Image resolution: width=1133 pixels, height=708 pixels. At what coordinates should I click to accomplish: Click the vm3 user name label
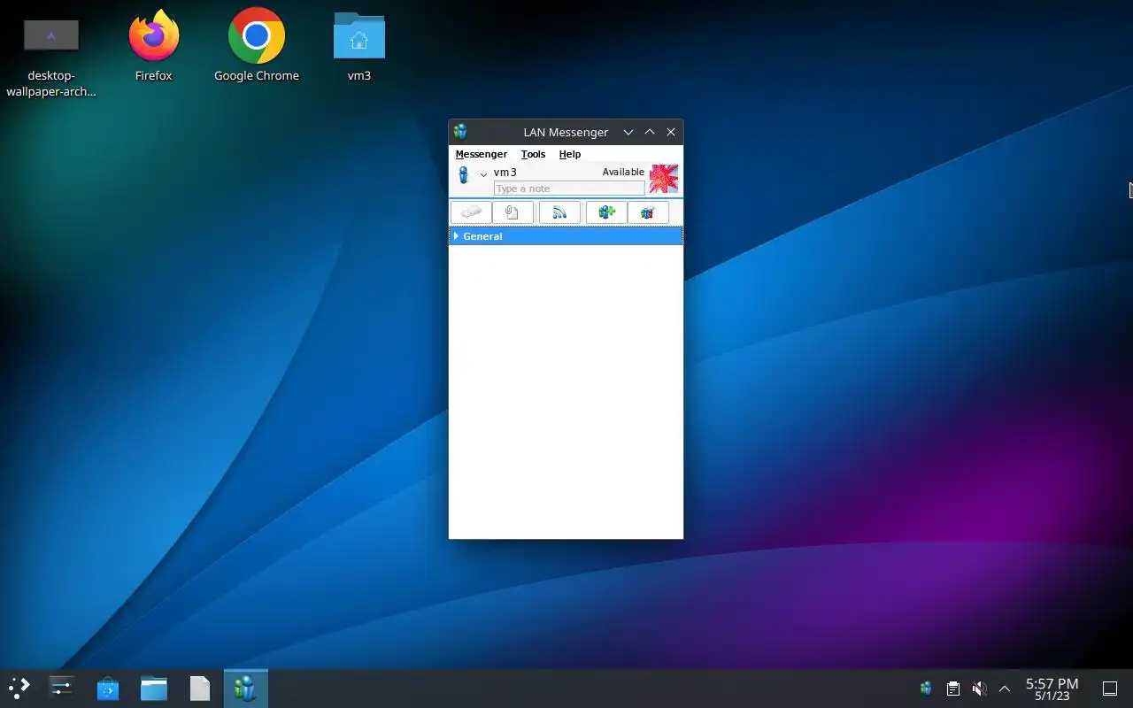pyautogui.click(x=505, y=173)
